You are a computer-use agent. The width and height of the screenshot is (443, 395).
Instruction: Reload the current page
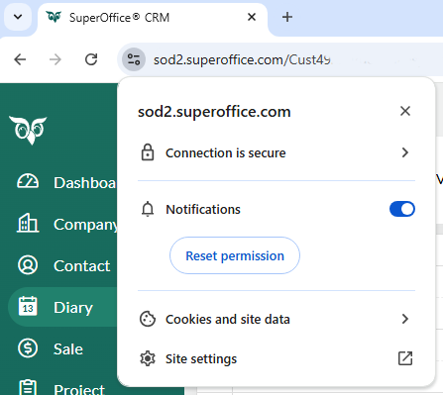91,59
